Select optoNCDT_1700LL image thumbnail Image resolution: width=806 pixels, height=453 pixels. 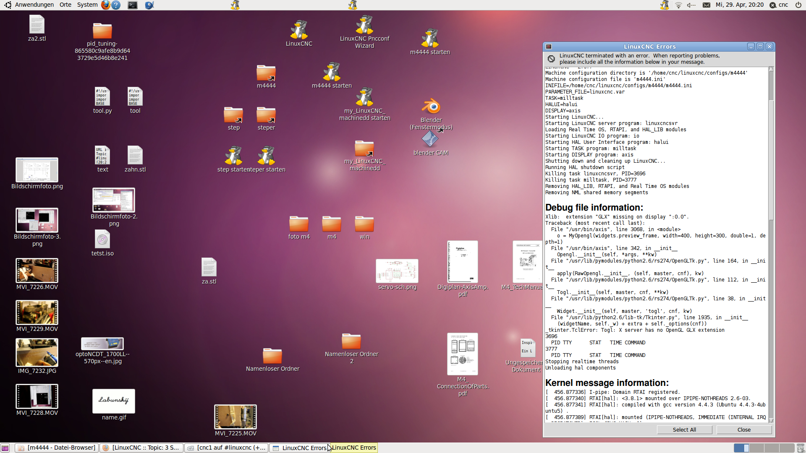click(x=102, y=344)
